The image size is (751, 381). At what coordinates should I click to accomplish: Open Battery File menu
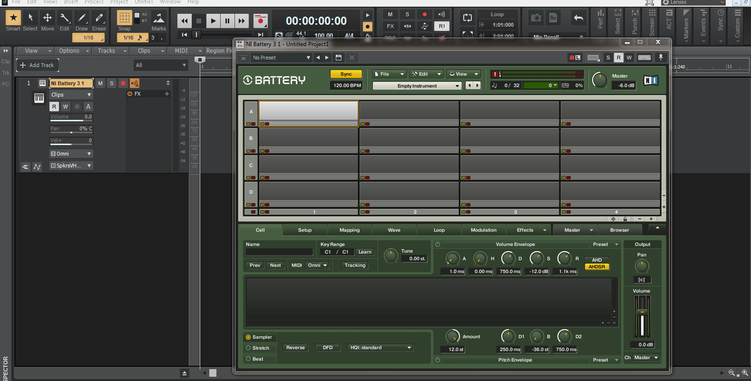390,74
